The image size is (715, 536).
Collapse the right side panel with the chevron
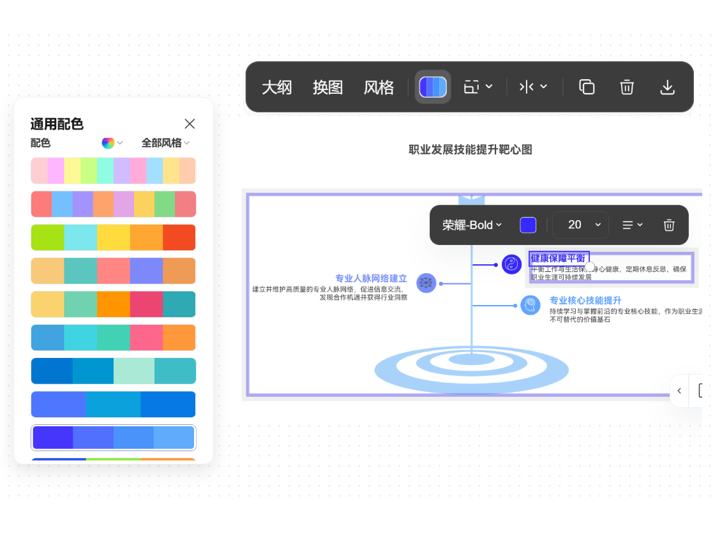[679, 391]
